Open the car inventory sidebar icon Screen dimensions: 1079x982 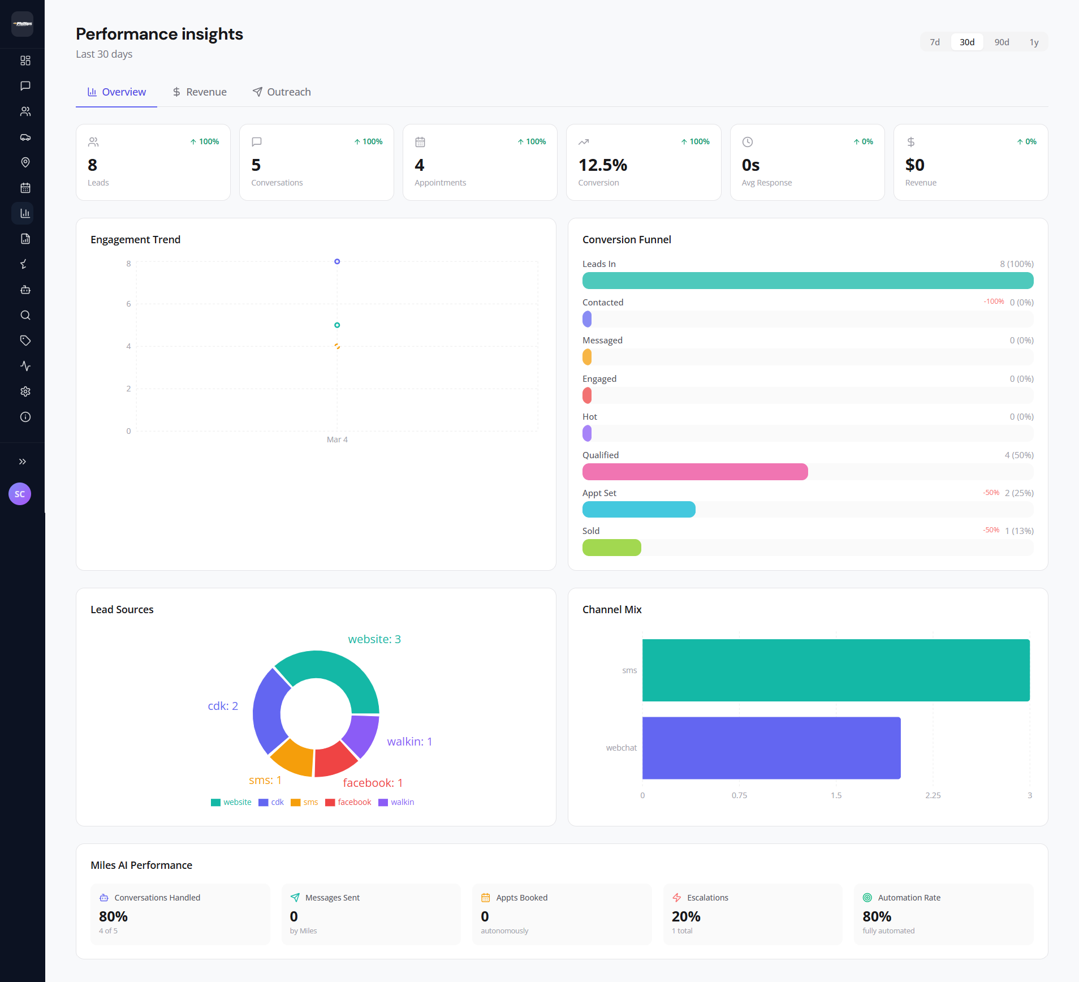point(25,137)
